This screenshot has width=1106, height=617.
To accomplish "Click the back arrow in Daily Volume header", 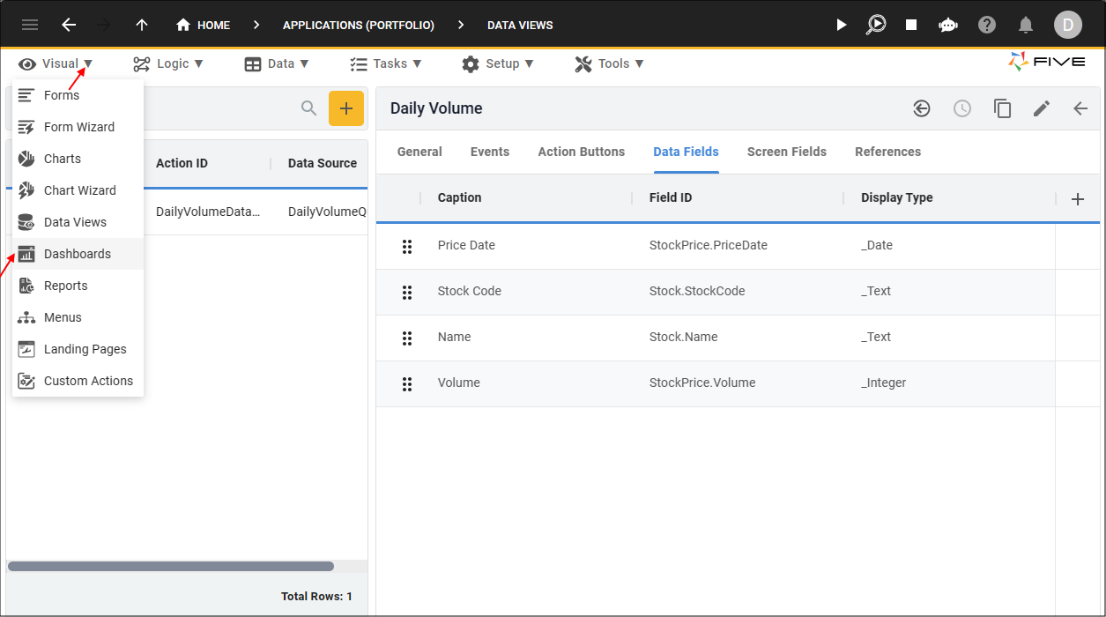I will coord(1080,108).
